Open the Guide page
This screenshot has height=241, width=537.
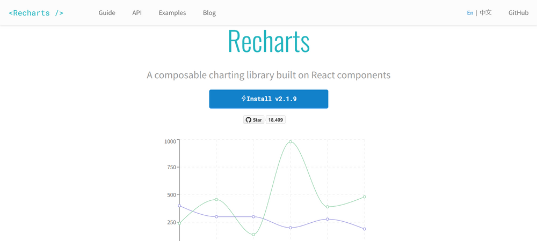(x=107, y=13)
